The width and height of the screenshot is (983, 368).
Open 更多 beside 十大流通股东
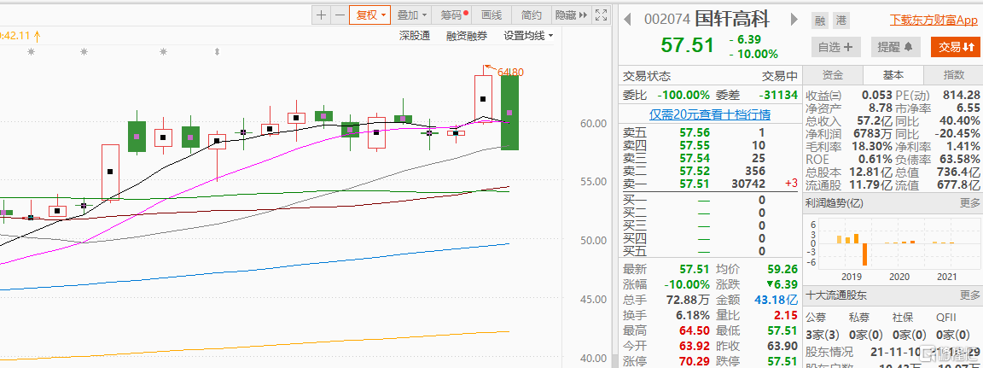click(969, 295)
